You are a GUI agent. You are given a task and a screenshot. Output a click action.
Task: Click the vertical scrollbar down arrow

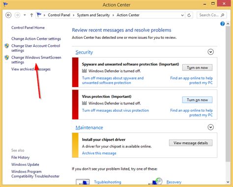click(228, 182)
